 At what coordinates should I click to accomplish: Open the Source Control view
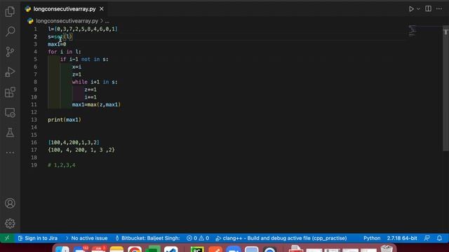[x=10, y=52]
